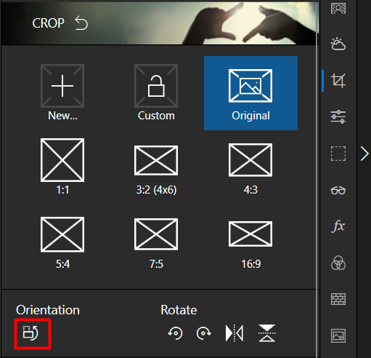Image resolution: width=371 pixels, height=358 pixels.
Task: Rotate image counterclockwise
Action: (175, 333)
